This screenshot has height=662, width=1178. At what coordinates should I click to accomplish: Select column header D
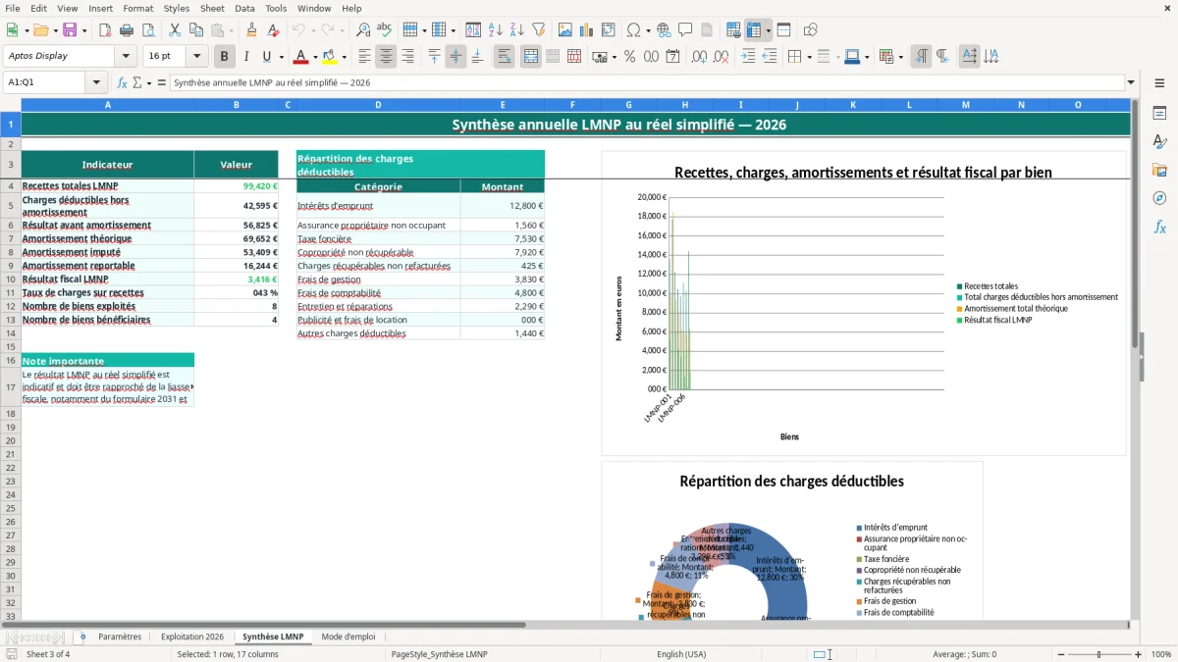pyautogui.click(x=378, y=105)
